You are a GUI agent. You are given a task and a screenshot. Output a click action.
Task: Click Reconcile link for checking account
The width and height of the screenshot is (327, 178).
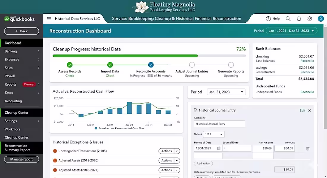pyautogui.click(x=307, y=61)
